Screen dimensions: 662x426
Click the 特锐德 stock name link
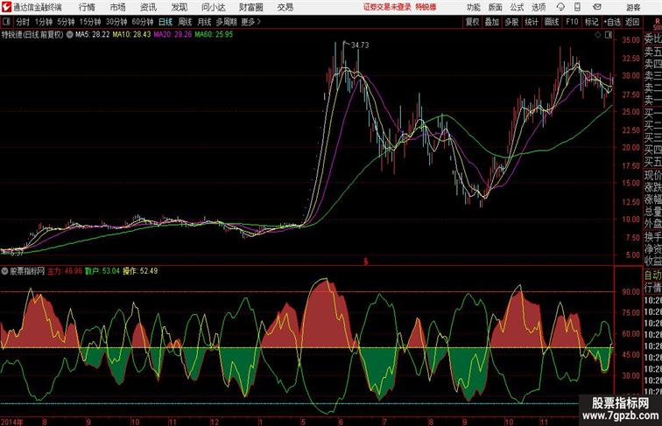426,7
